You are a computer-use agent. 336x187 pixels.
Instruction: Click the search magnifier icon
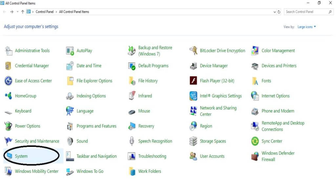click(x=330, y=12)
